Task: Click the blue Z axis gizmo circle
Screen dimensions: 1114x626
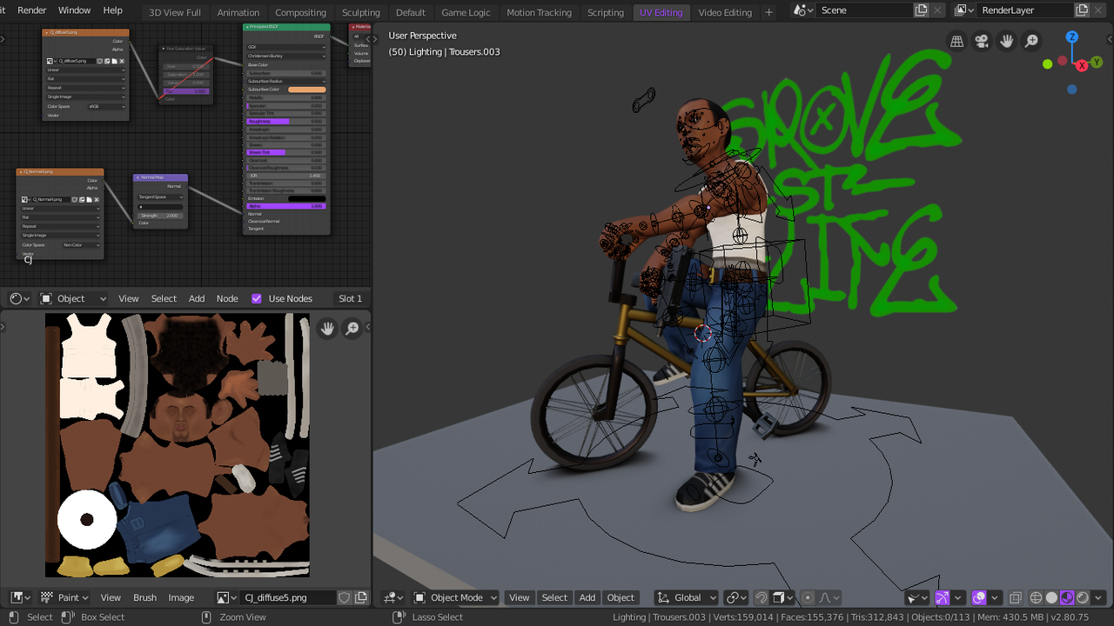Action: (x=1072, y=37)
